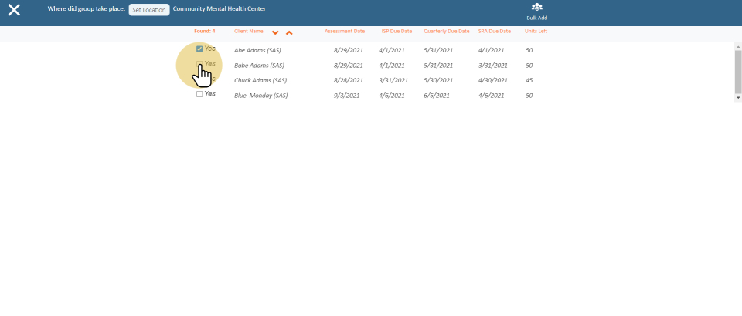Click the Community Mental Health Center location text

[220, 9]
